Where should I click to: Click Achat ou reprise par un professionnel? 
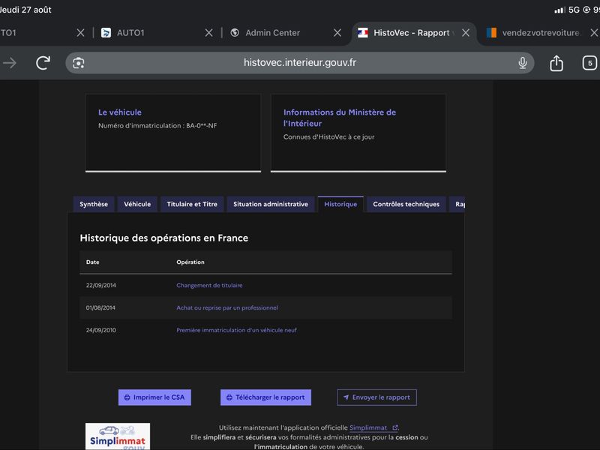227,307
